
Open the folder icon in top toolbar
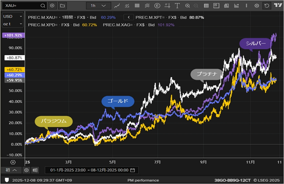tap(62, 6)
